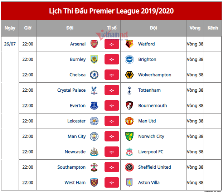The image size is (223, 193).
Task: Click the "Kênh" column header
Action: 213,28
